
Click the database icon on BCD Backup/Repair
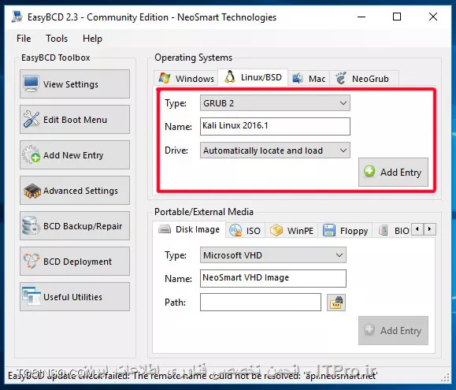(x=32, y=225)
